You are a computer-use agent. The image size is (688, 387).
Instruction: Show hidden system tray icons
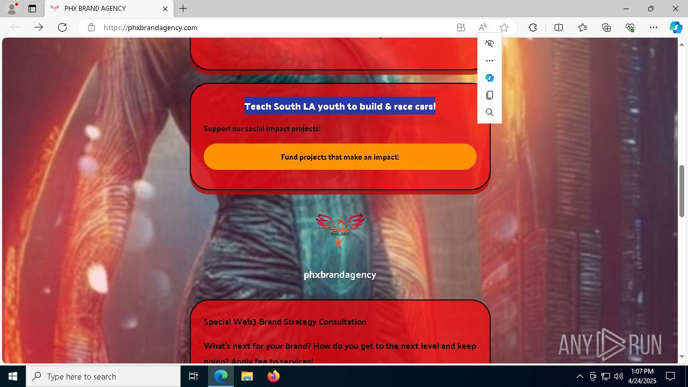click(579, 376)
